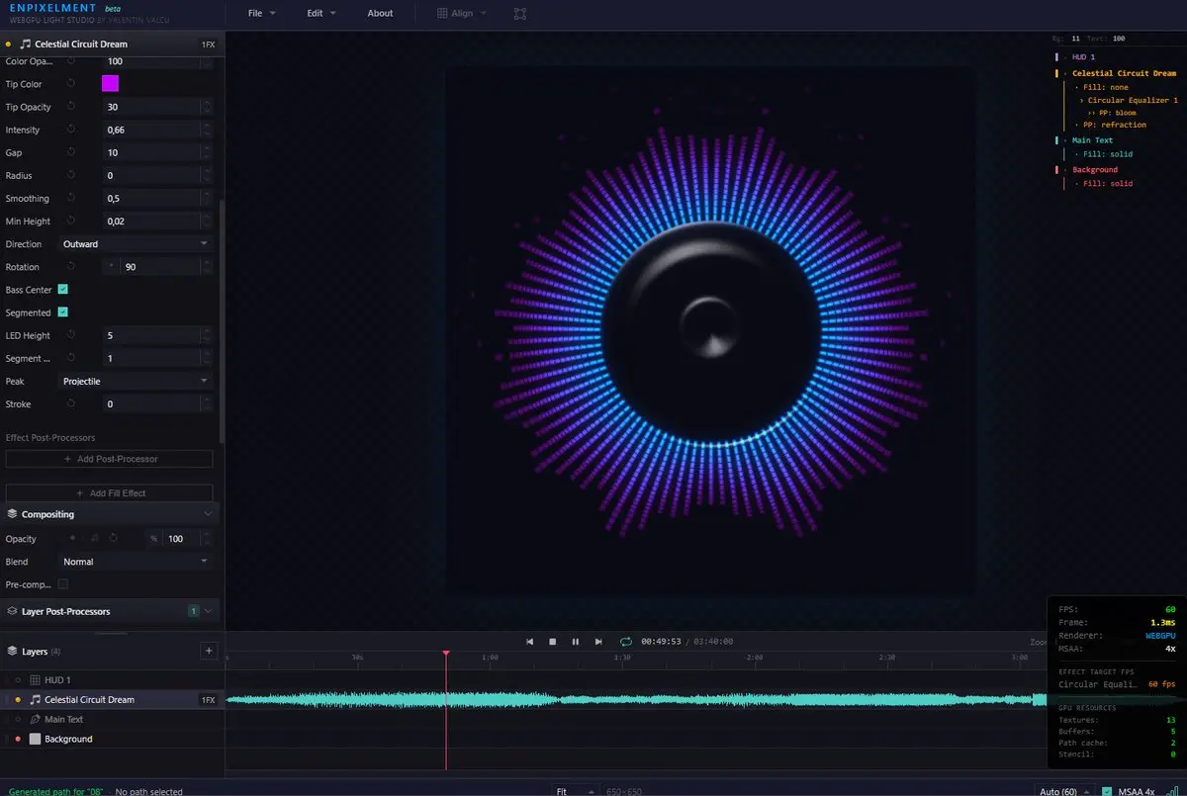Viewport: 1187px width, 796px height.
Task: Reset Tip Opacity using its reset icon
Action: point(71,107)
